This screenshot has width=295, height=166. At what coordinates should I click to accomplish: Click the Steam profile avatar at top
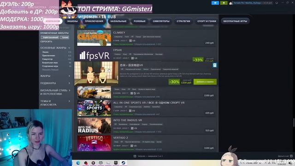(230, 3)
